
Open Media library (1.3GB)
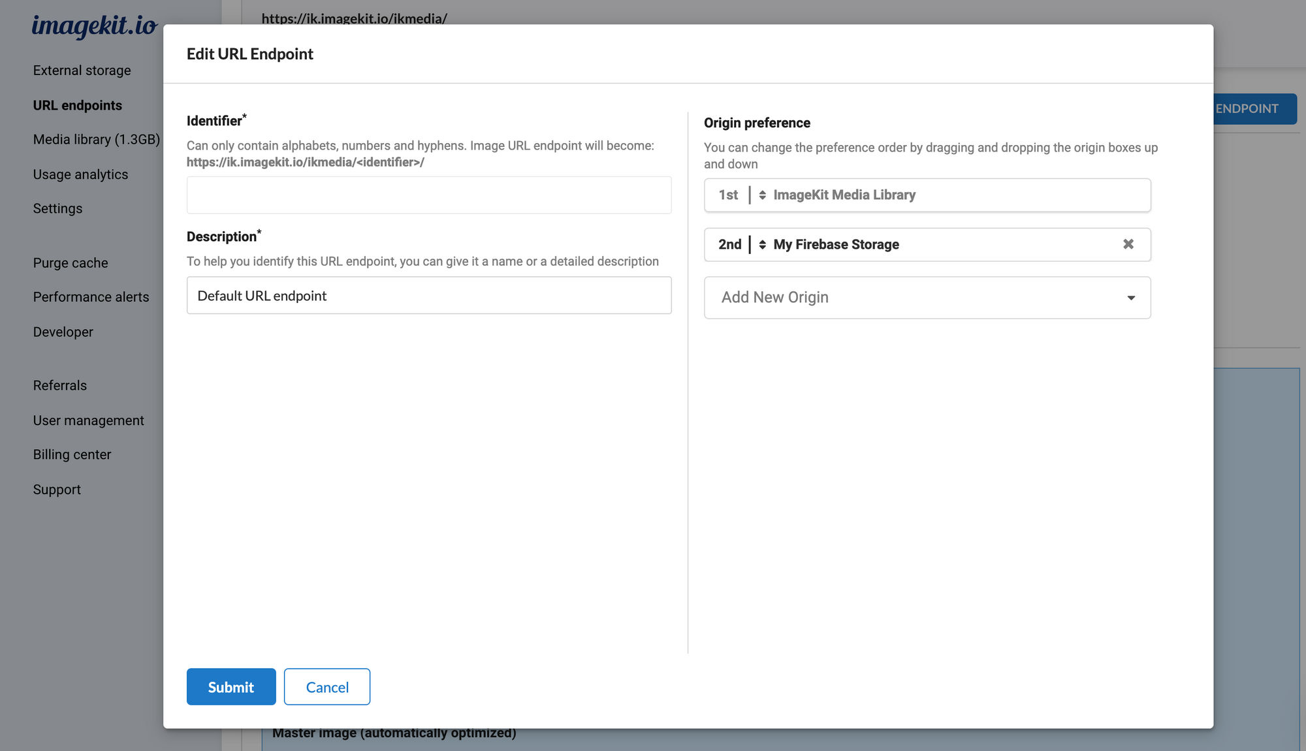96,139
